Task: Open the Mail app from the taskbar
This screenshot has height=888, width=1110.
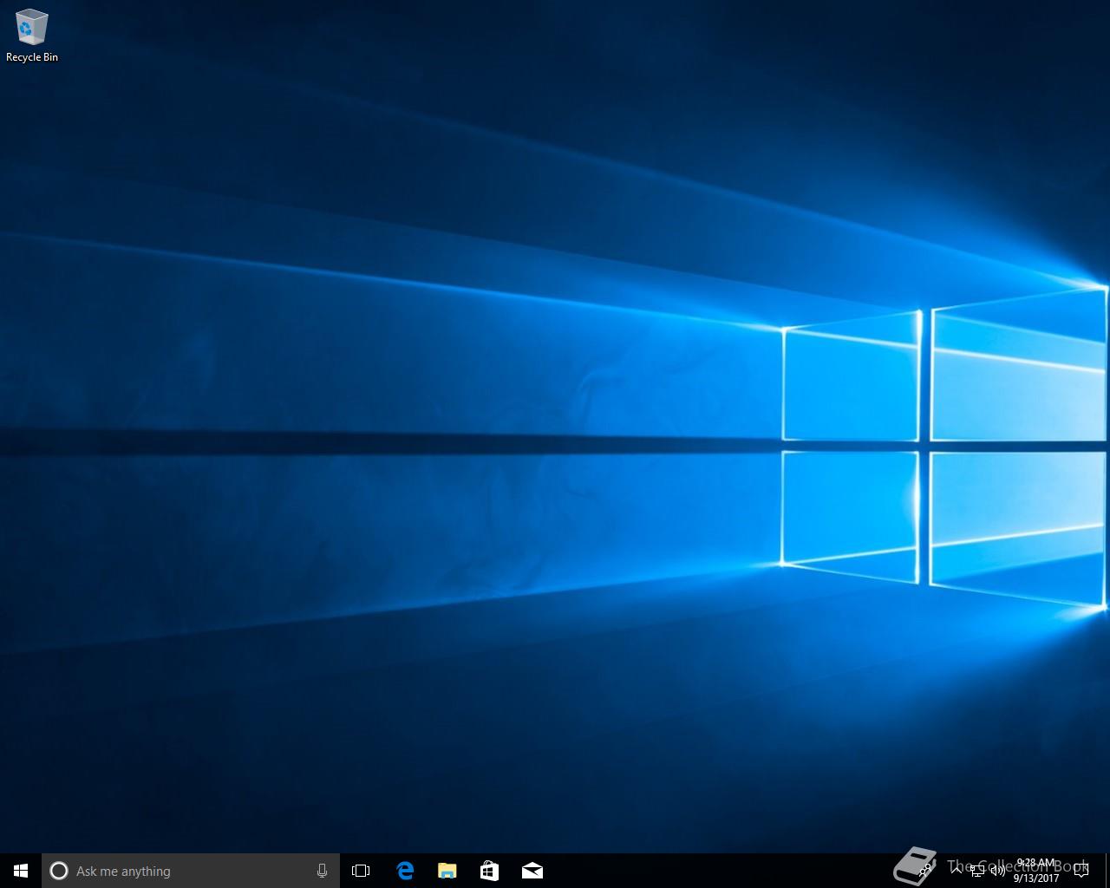Action: pos(532,871)
